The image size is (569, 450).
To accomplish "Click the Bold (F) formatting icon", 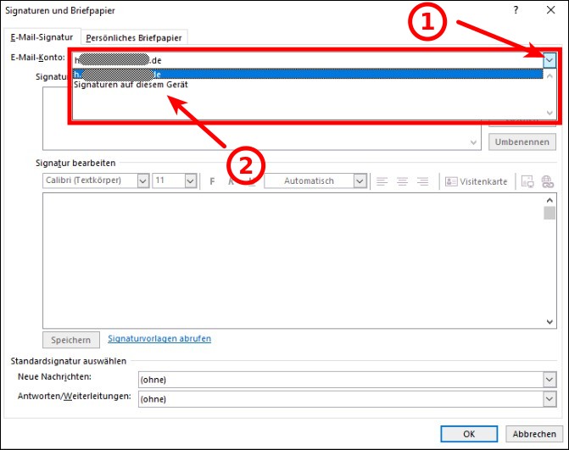I will coord(213,181).
